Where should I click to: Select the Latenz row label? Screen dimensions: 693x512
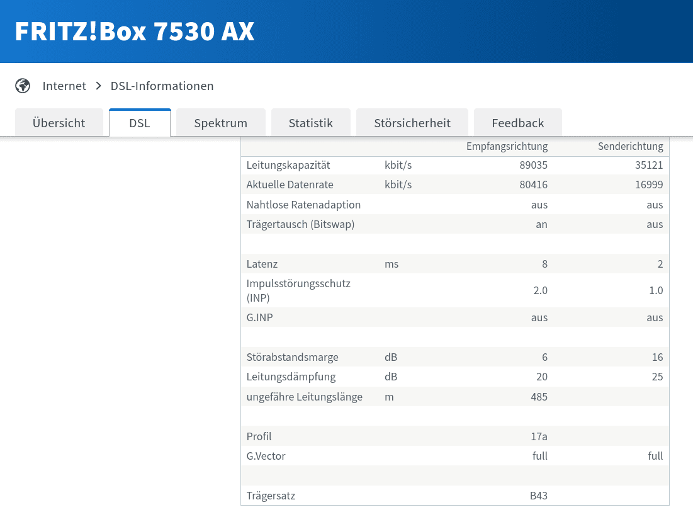click(x=262, y=264)
